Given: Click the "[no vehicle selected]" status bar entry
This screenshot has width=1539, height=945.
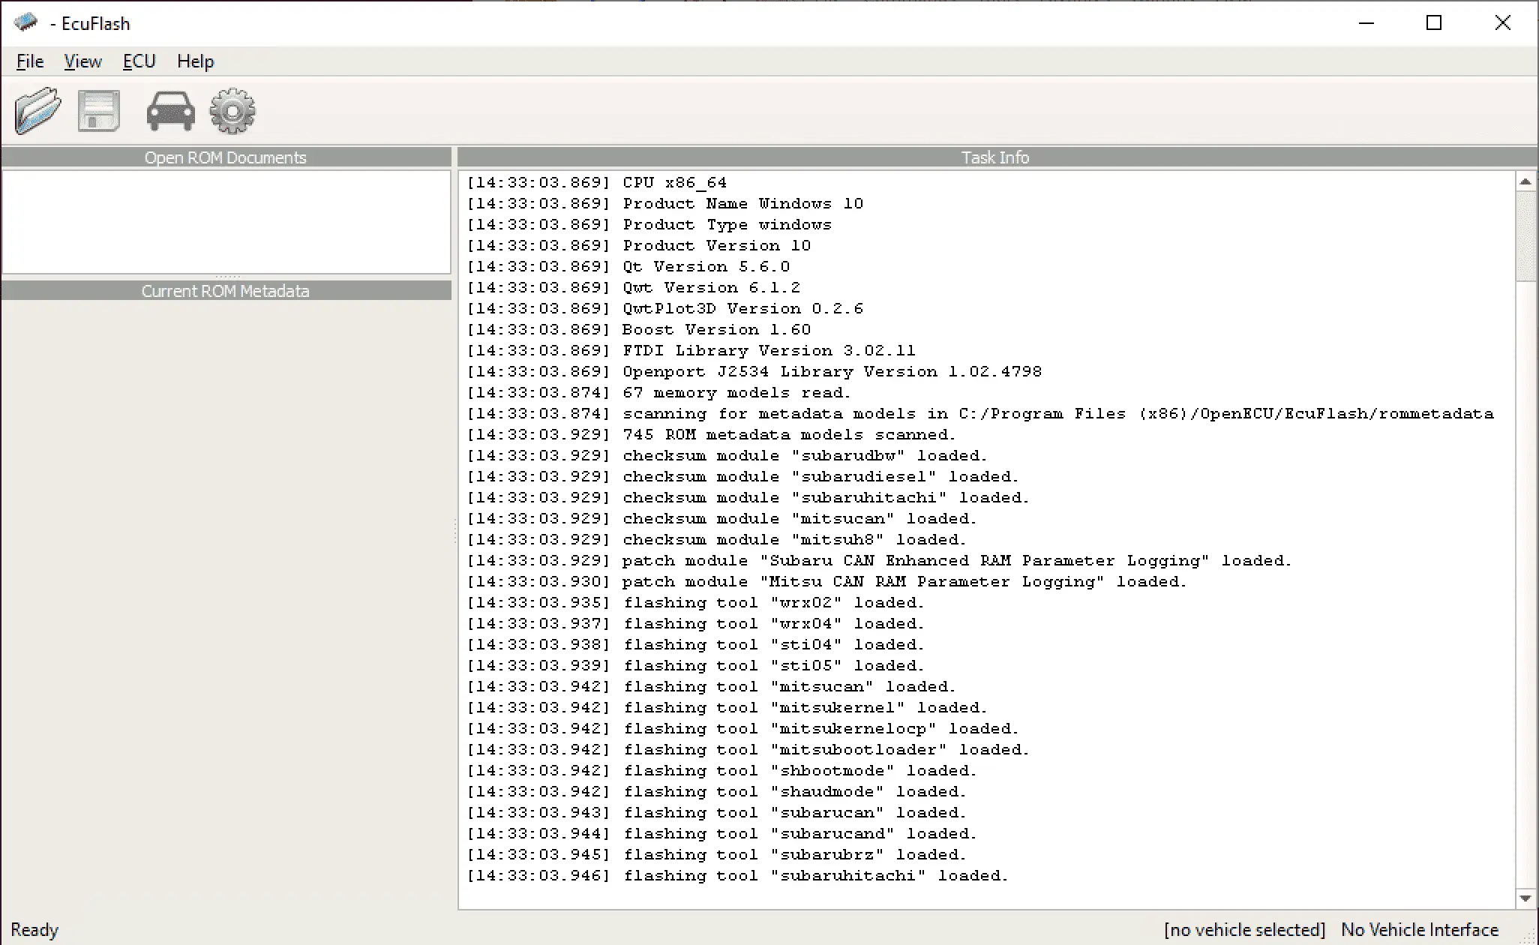Looking at the screenshot, I should tap(1245, 930).
